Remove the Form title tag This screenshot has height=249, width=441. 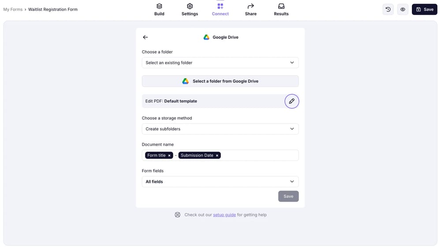(169, 156)
